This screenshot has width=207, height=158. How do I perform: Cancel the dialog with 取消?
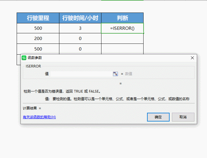point(183,117)
